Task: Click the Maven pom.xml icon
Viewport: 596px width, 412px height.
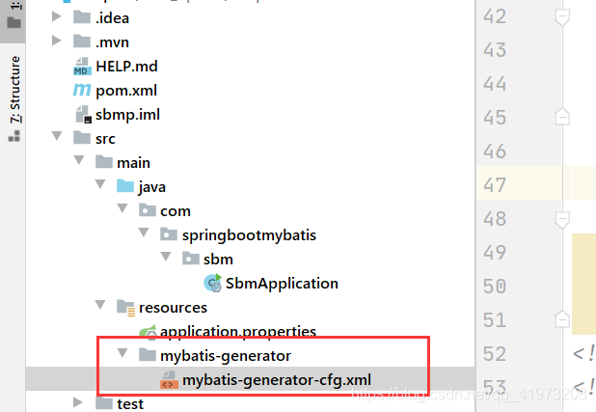Action: tap(82, 91)
